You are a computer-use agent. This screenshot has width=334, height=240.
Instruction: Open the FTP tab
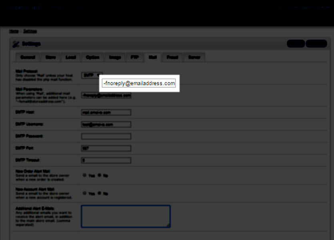point(135,57)
